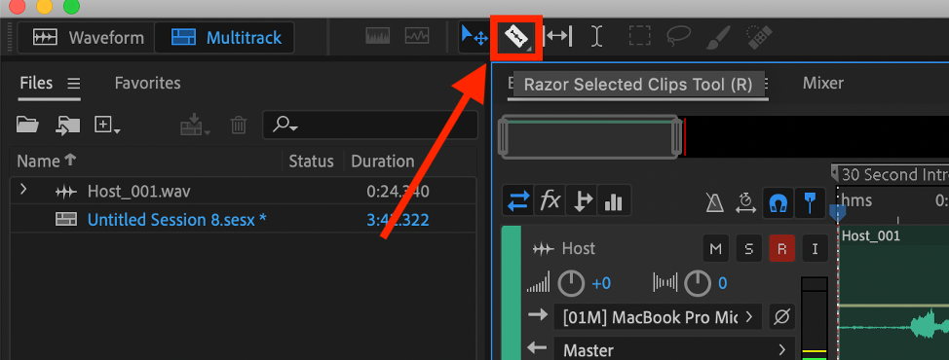Select the Host_001 clip on timeline
This screenshot has width=949, height=360.
pos(893,292)
